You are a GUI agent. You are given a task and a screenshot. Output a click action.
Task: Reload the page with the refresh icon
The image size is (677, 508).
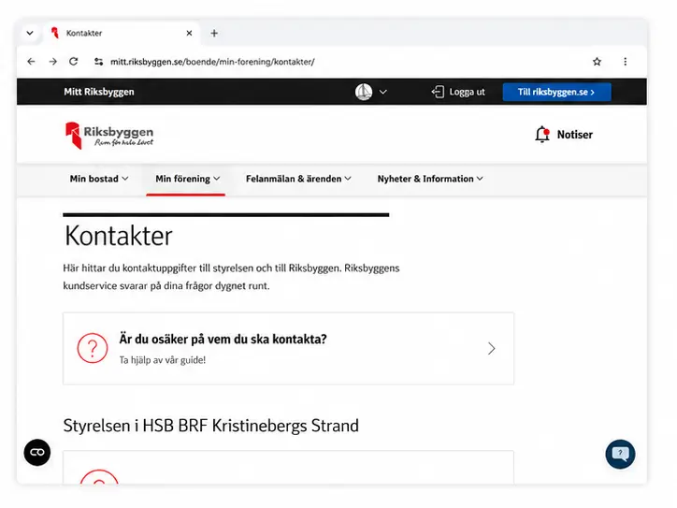(74, 62)
